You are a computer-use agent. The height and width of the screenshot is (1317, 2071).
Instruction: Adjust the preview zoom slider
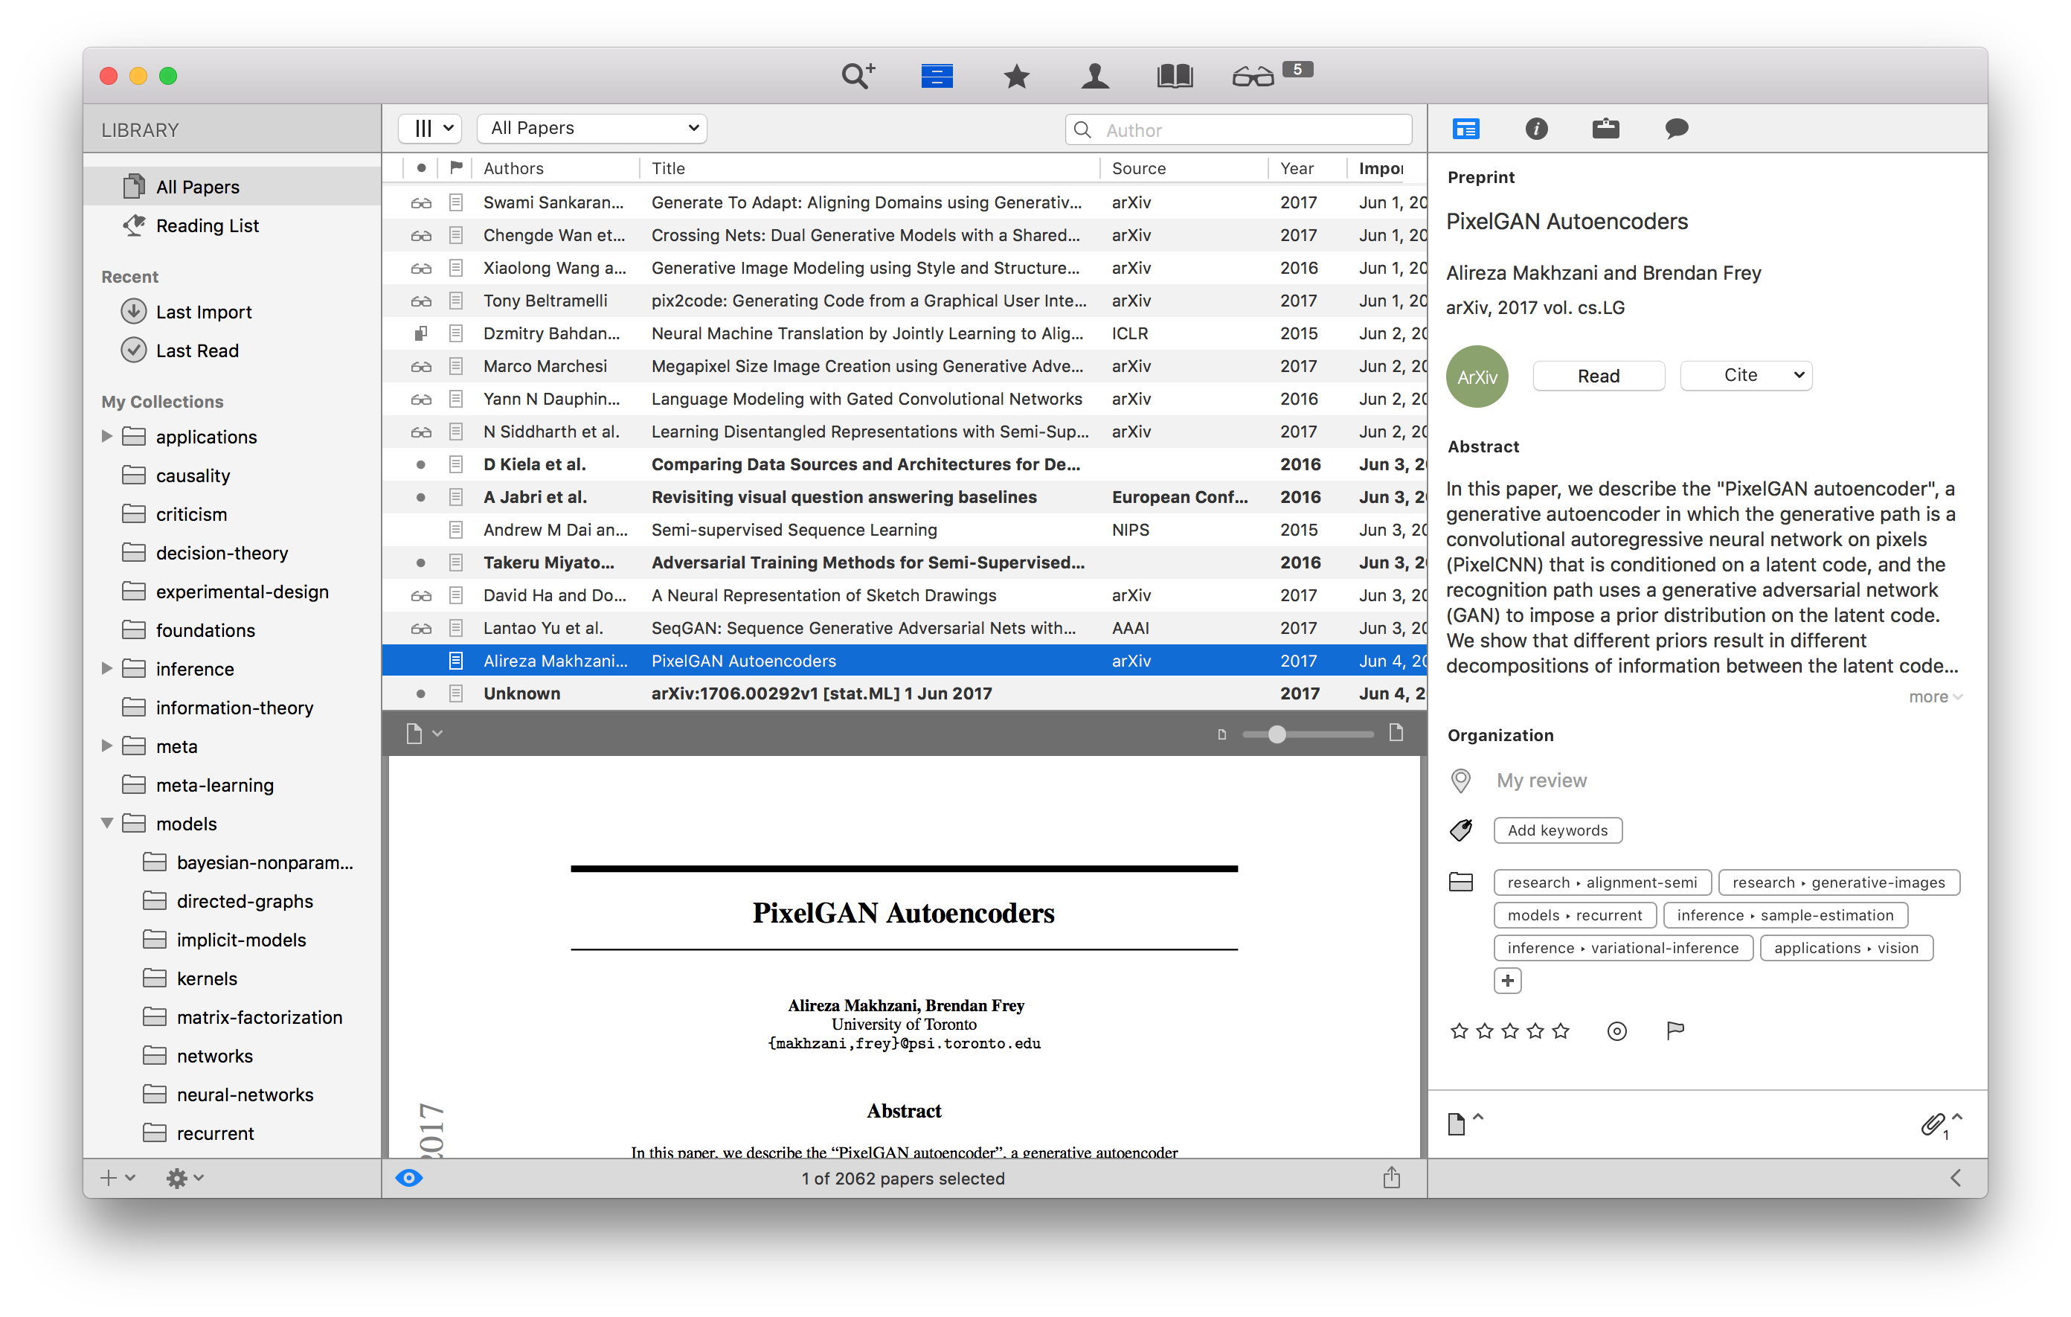(x=1306, y=734)
